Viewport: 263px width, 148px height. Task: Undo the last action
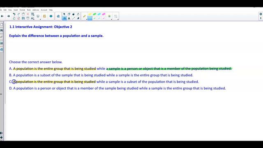pos(14,14)
